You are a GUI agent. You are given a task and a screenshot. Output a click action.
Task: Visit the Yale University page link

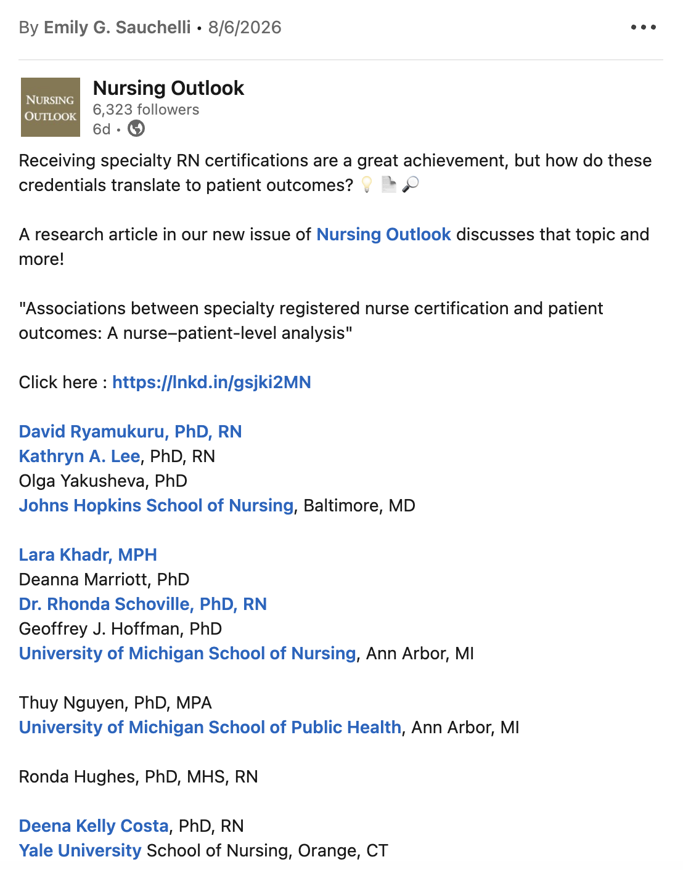80,850
